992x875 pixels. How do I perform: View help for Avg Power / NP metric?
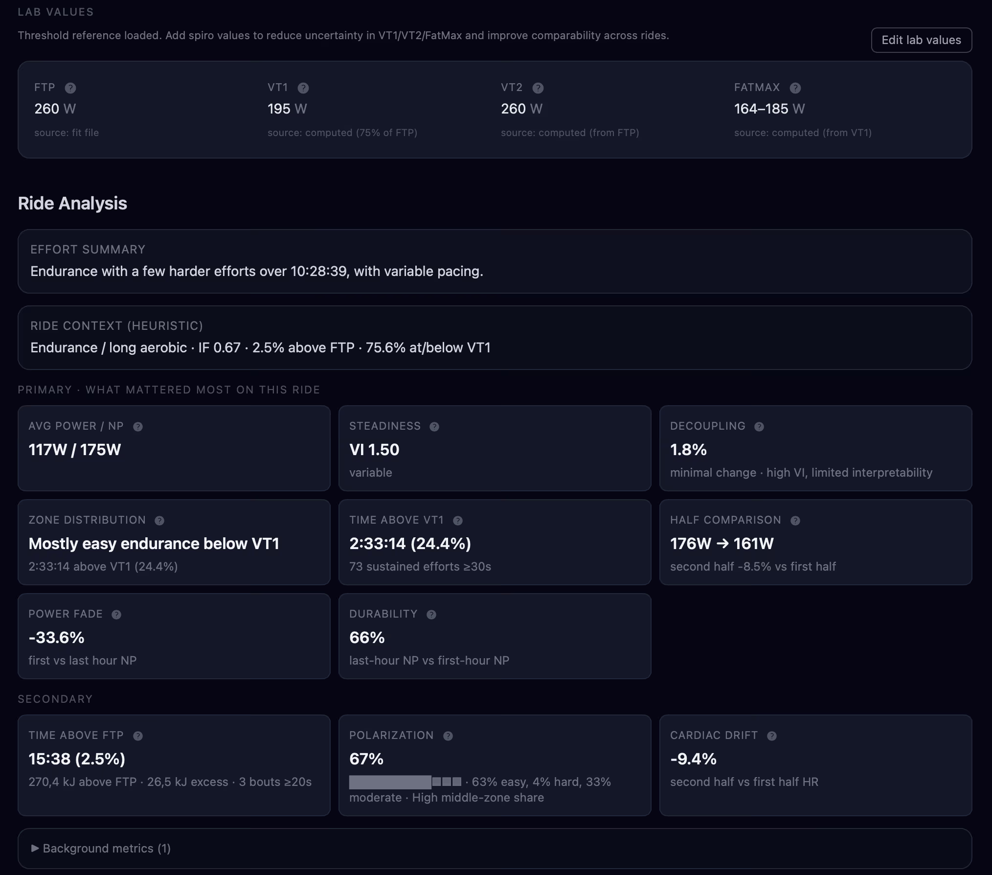pos(137,426)
